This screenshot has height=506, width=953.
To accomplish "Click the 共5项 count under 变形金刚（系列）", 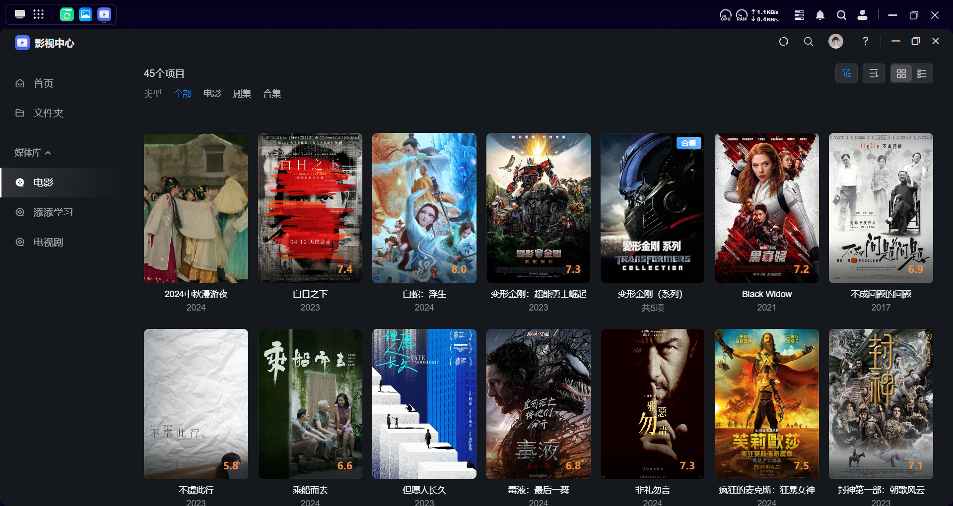I will (653, 308).
